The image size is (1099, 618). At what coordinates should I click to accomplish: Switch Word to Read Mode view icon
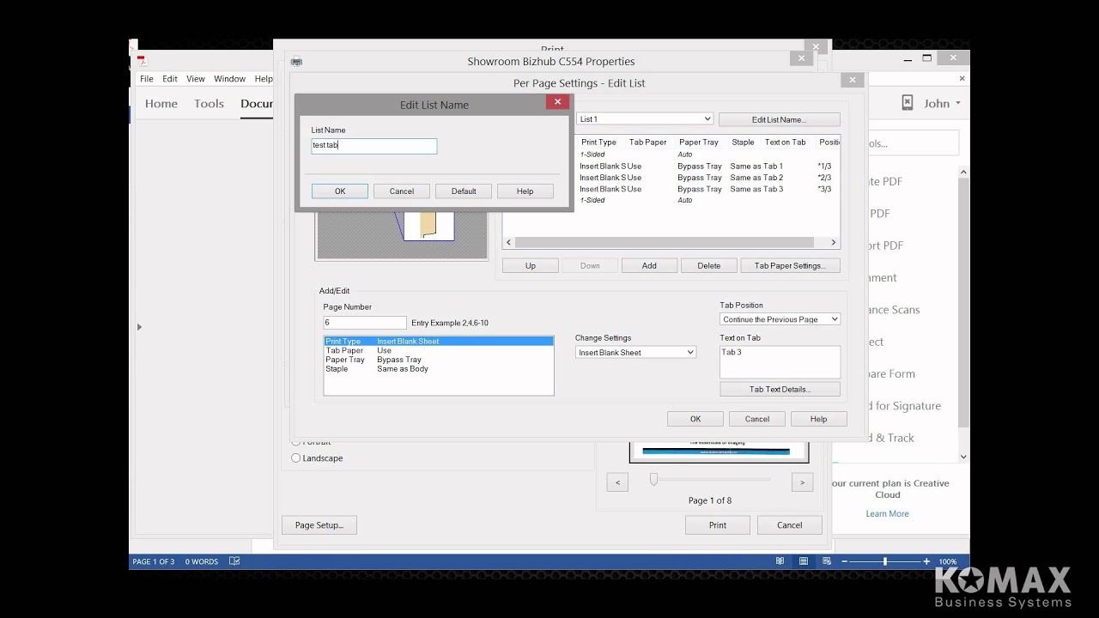click(x=780, y=561)
